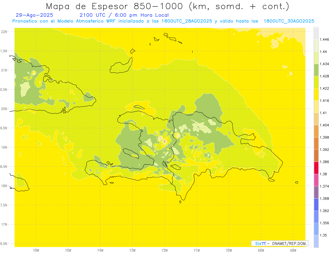329x254 pixels.
Task: Click the "76W" longitude axis label
Action: pyautogui.click(x=36, y=250)
